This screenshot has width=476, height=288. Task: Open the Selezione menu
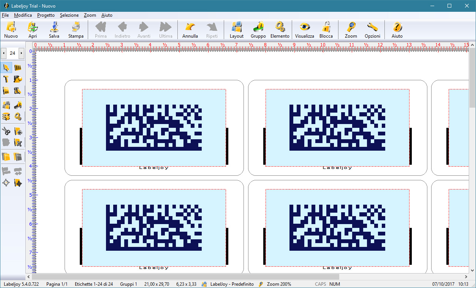click(x=69, y=15)
